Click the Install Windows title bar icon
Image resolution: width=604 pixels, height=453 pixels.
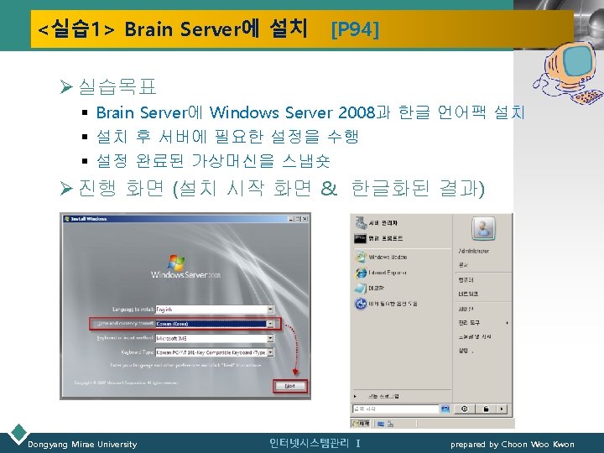pos(66,219)
